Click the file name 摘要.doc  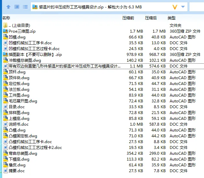[x=17, y=171]
